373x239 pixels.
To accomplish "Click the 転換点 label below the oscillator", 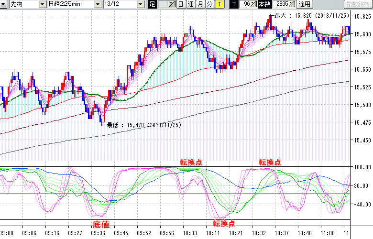I will (x=224, y=223).
